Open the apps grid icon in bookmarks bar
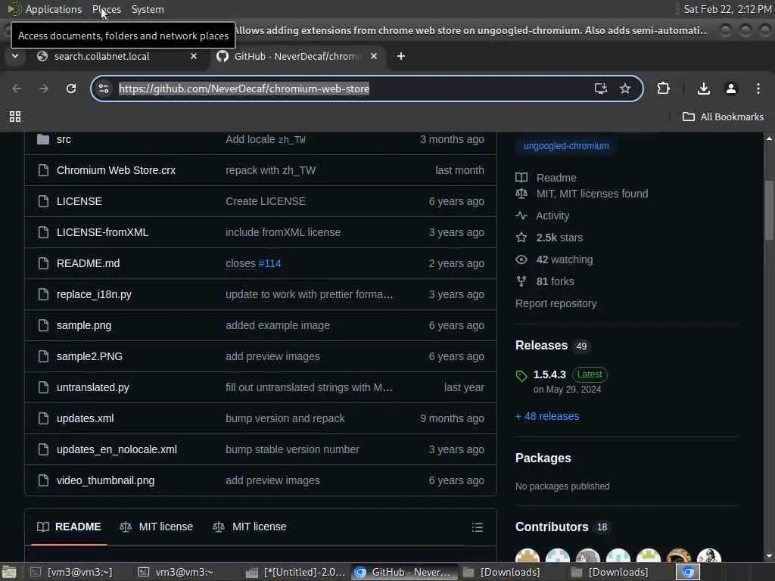775x581 pixels. click(x=15, y=117)
